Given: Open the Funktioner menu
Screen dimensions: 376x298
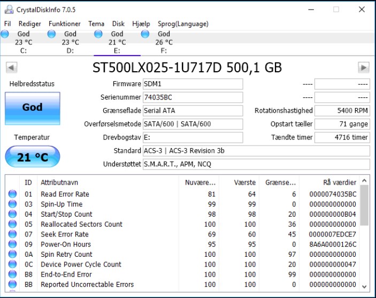Looking at the screenshot, I should 65,24.
